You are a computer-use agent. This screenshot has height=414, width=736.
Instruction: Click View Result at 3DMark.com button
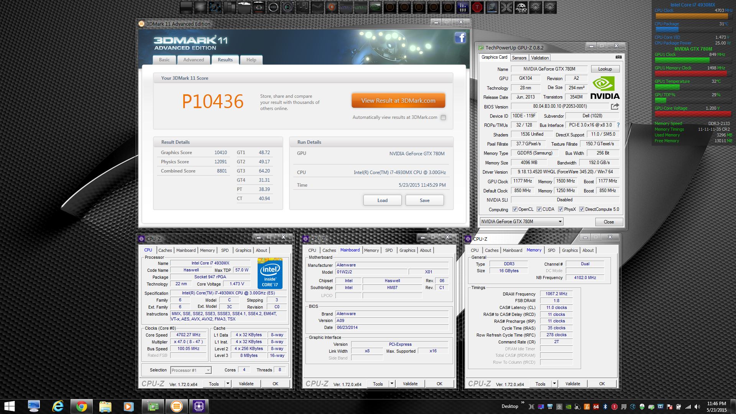tap(398, 101)
